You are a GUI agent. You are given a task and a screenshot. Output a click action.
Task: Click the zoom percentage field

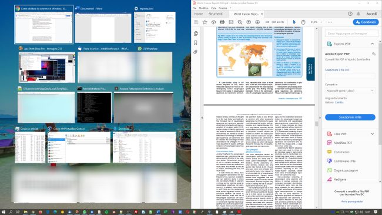[x=314, y=22]
